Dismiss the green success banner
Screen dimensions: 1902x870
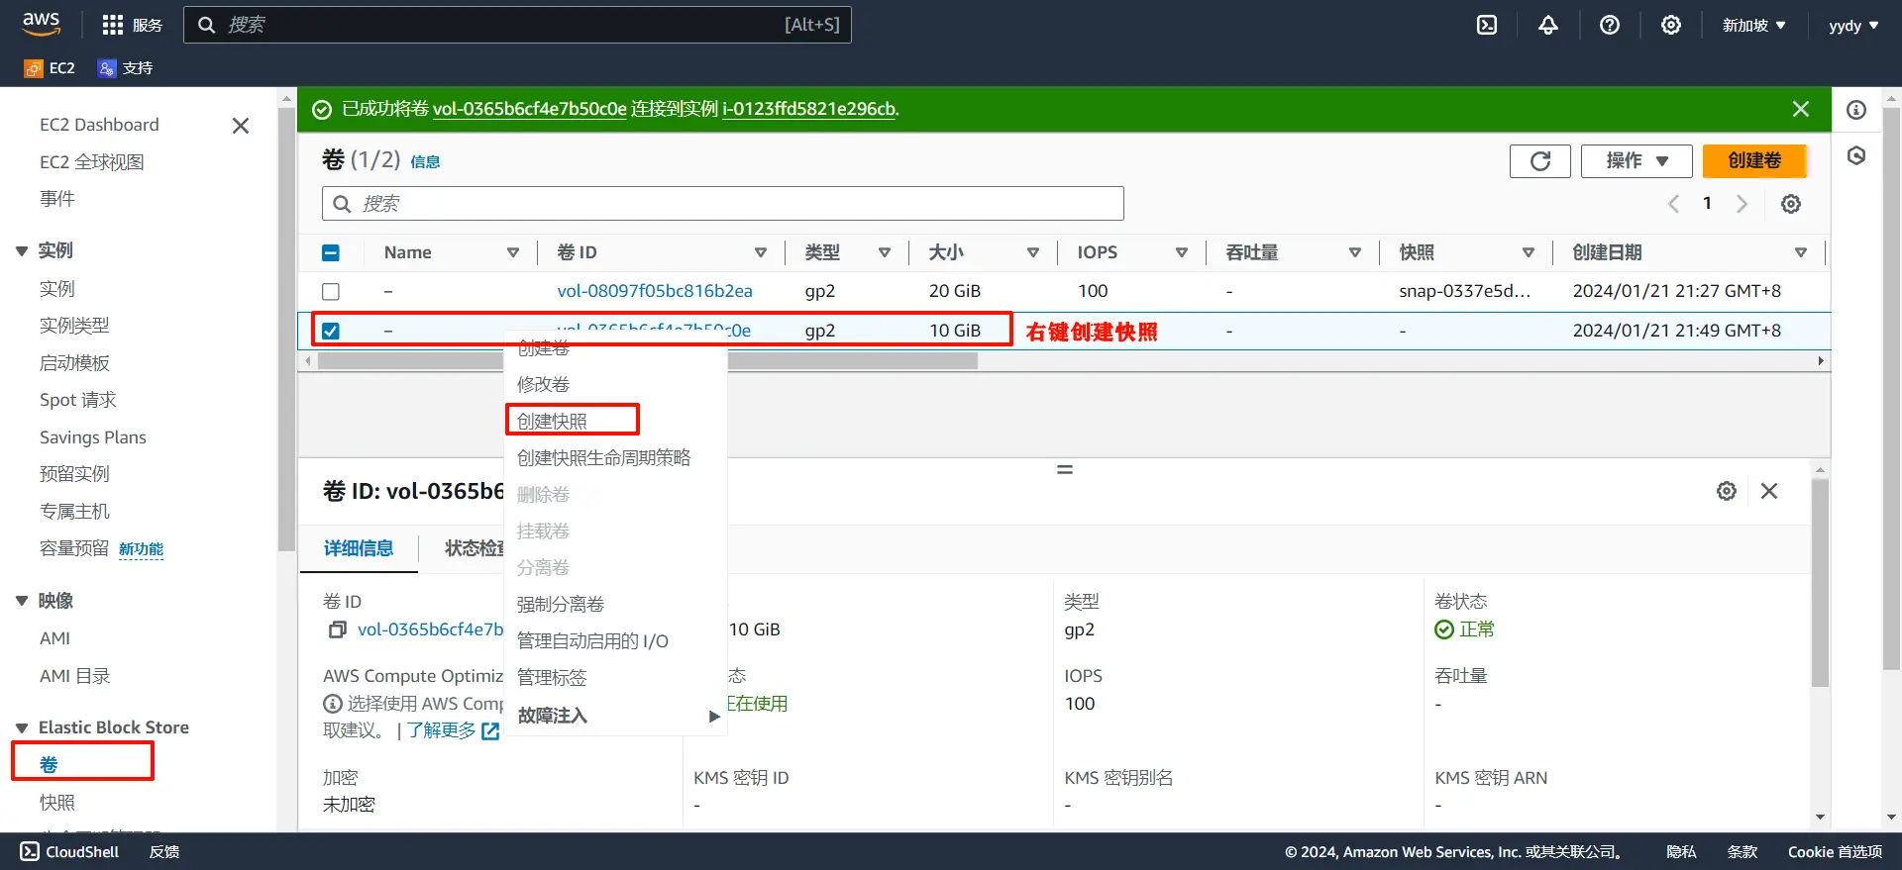[1801, 109]
